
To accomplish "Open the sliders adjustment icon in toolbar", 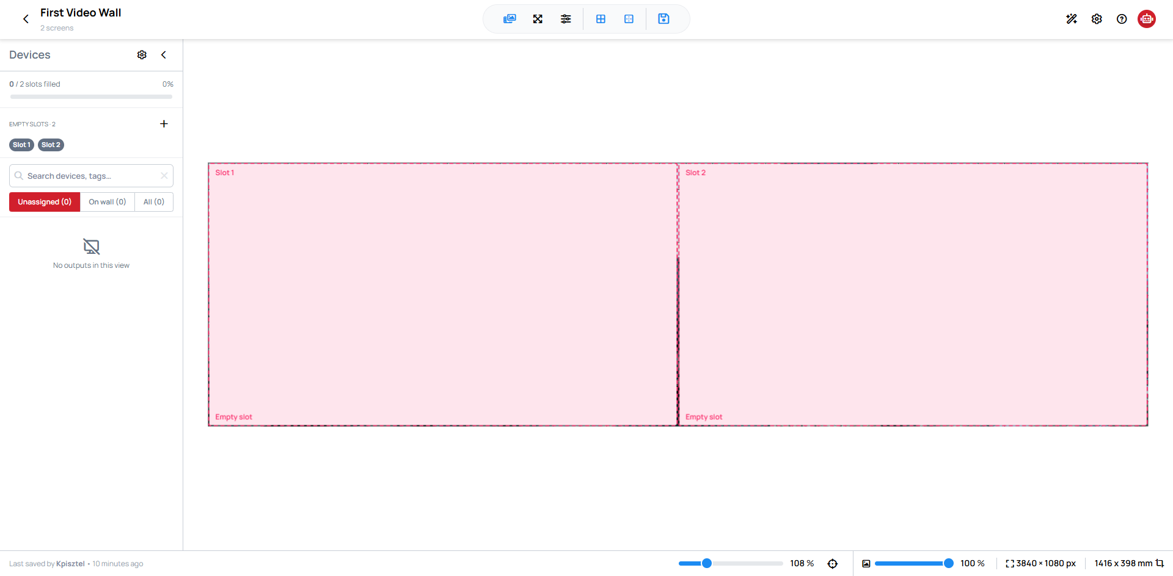I will coord(566,19).
